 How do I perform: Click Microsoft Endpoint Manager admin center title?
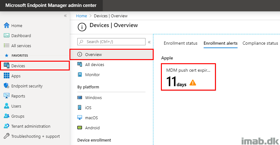tap(51, 5)
